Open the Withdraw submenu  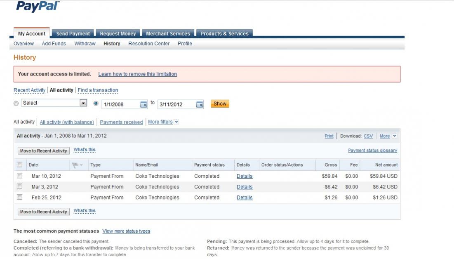(85, 43)
